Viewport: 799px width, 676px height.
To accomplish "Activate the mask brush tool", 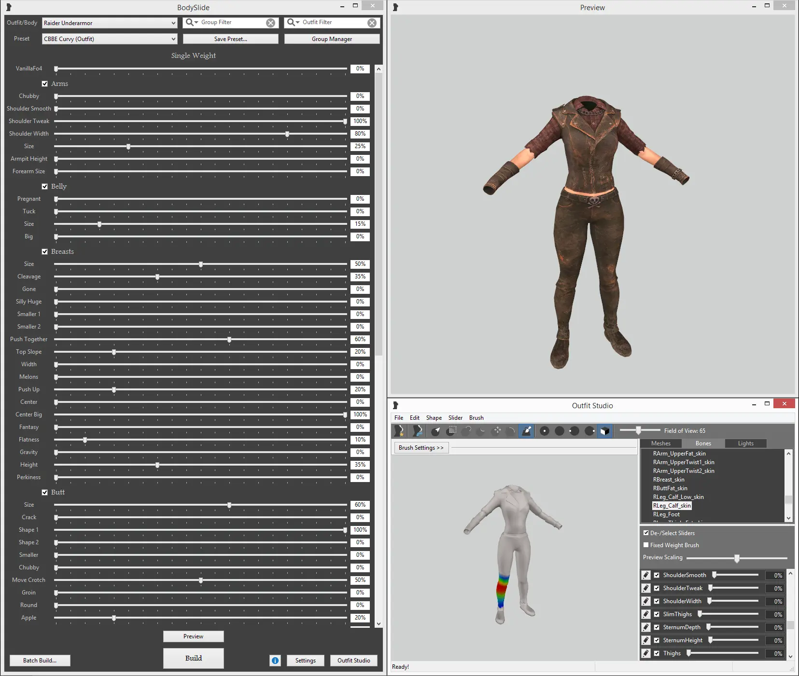I will (x=452, y=431).
